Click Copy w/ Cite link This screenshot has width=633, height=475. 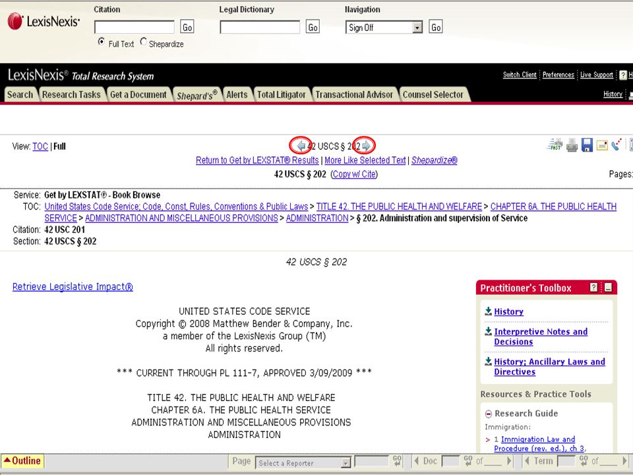(x=354, y=174)
